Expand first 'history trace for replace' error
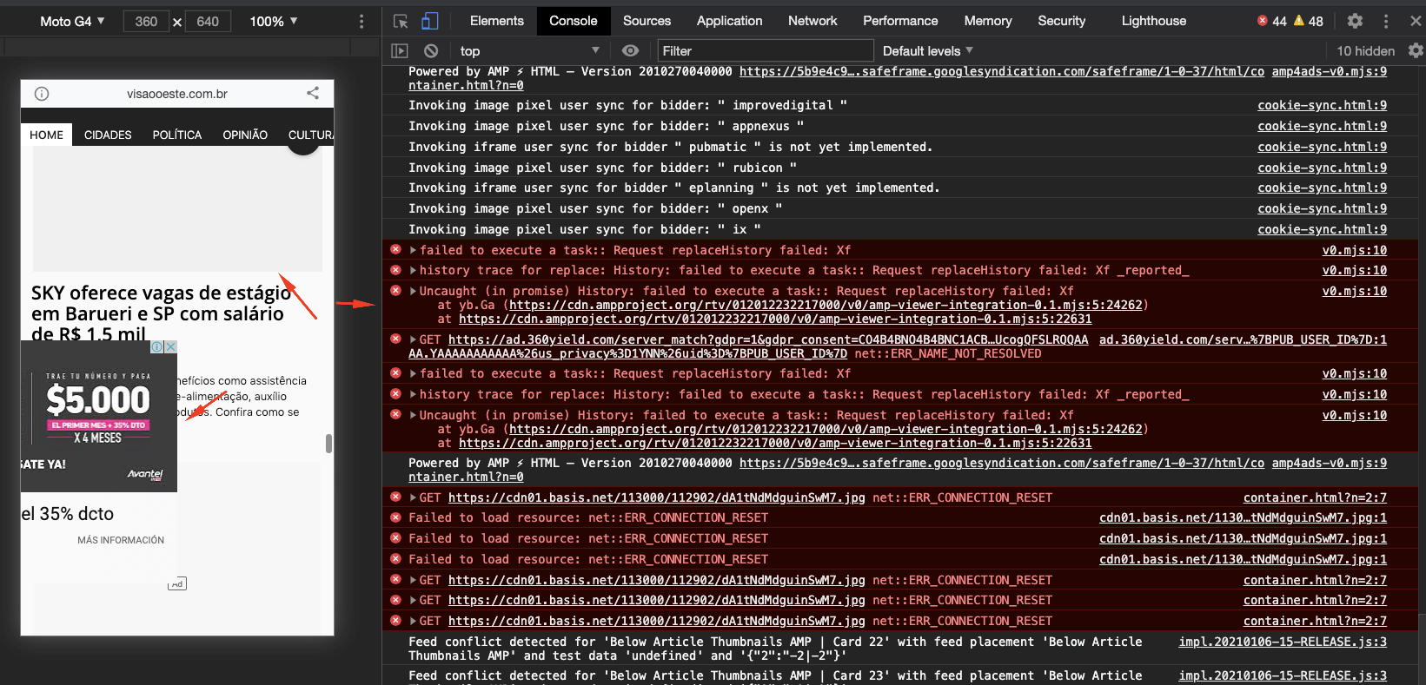Viewport: 1426px width, 685px height. tap(414, 271)
